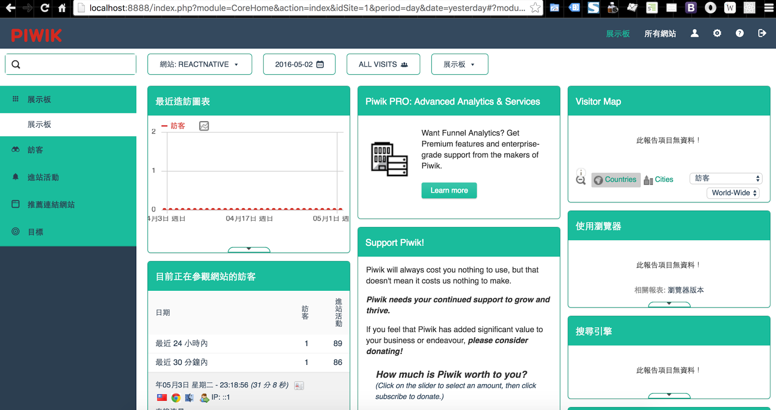Open the ALL VISITS segment selector
Screen dimensions: 776x410
(x=383, y=64)
